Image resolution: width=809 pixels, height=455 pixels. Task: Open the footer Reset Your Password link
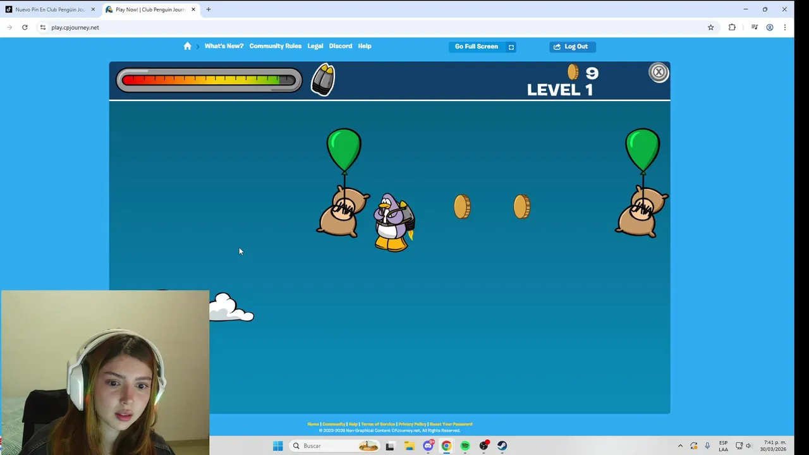[451, 424]
